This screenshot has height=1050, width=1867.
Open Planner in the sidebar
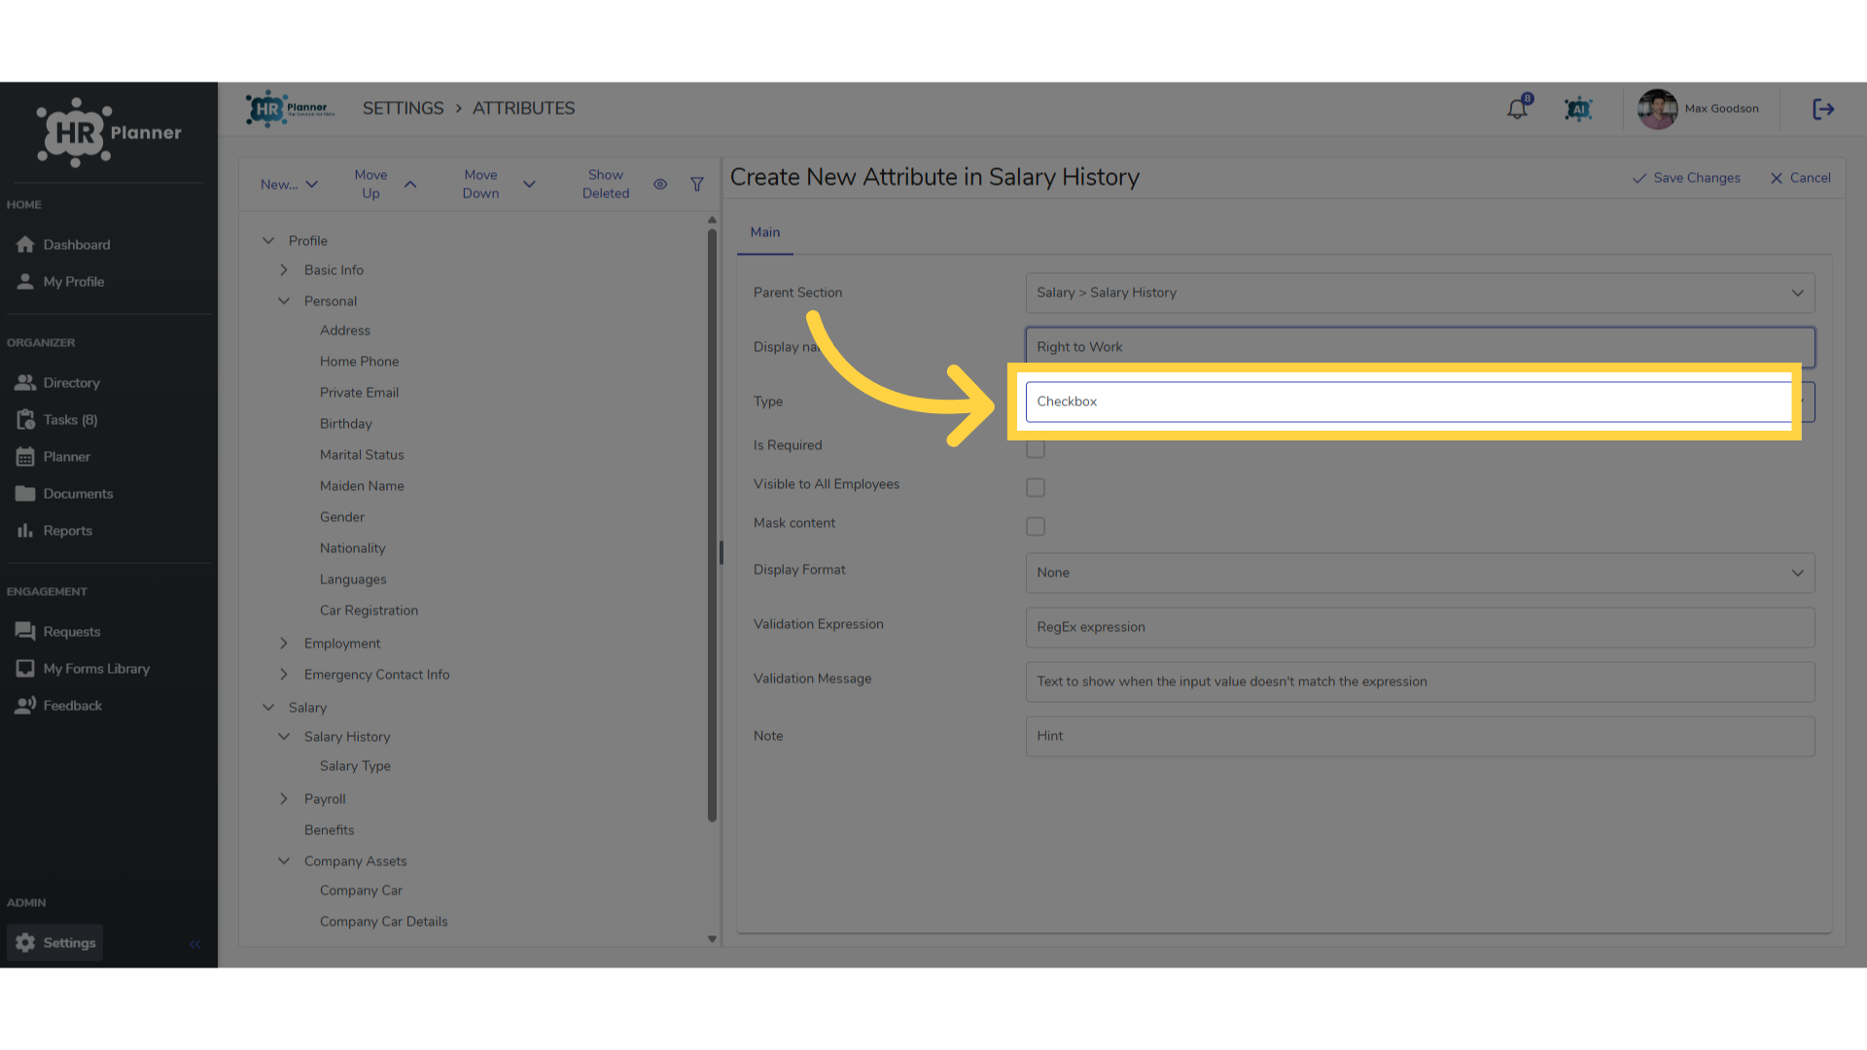pyautogui.click(x=53, y=457)
